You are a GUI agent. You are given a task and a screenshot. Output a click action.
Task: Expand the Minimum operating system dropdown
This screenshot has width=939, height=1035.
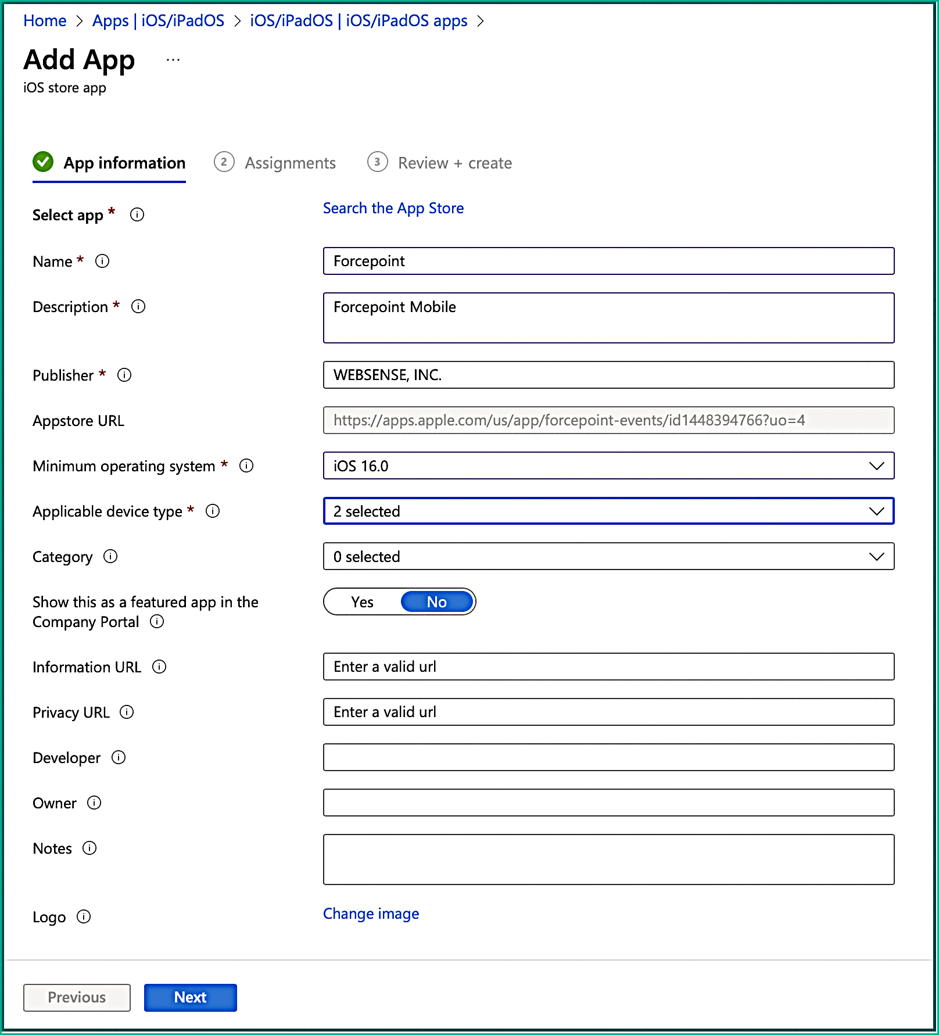pyautogui.click(x=608, y=465)
